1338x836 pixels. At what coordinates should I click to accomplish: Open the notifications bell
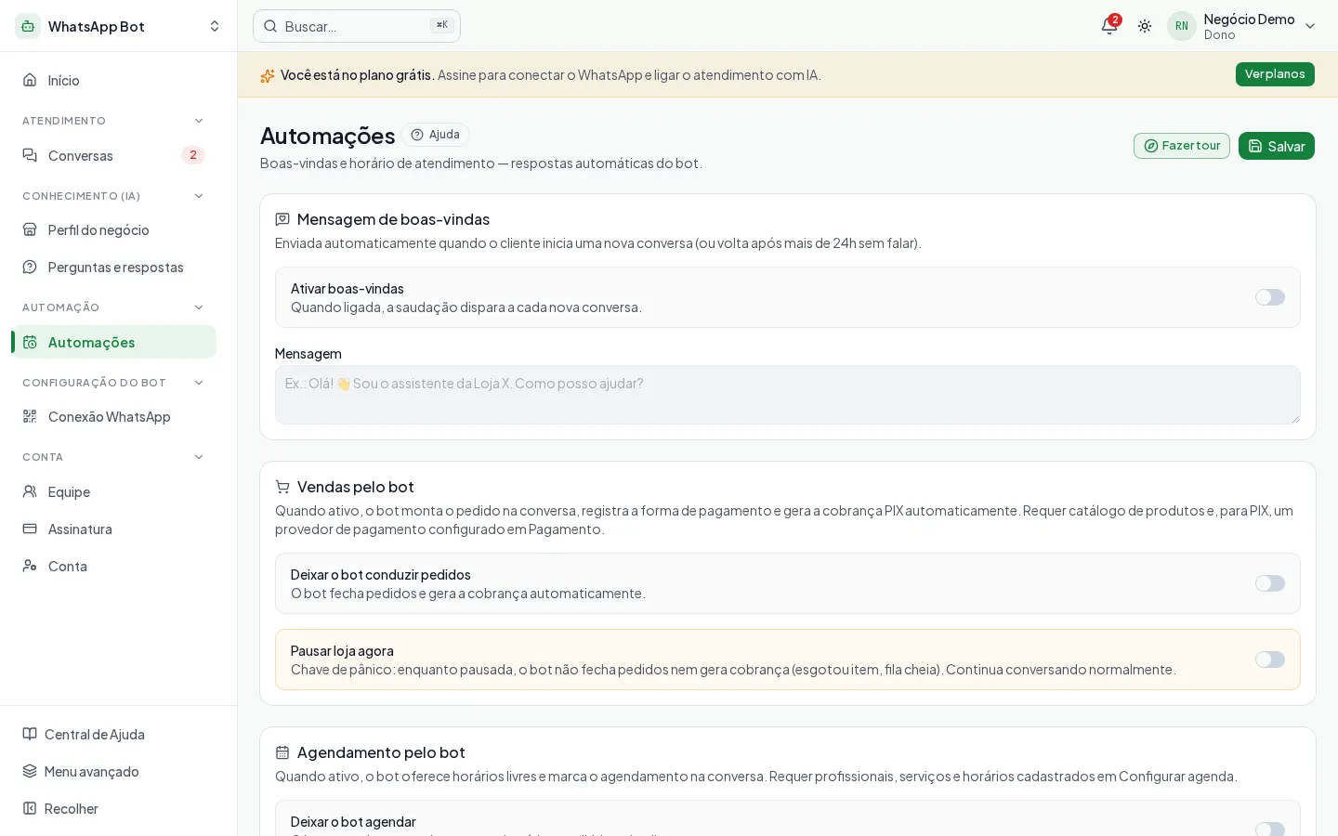point(1108,26)
